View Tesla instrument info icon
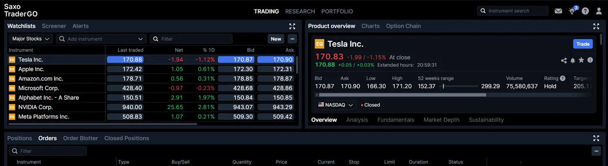Screen dimensions: 608x166 click(x=590, y=60)
